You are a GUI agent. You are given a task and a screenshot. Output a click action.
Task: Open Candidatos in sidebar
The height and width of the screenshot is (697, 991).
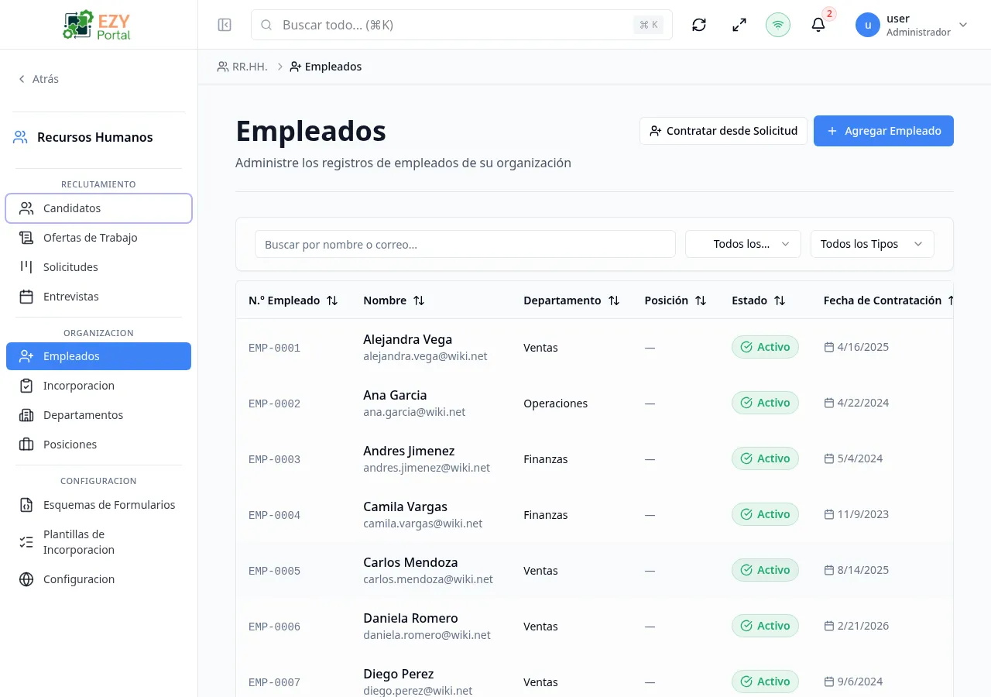coord(98,208)
